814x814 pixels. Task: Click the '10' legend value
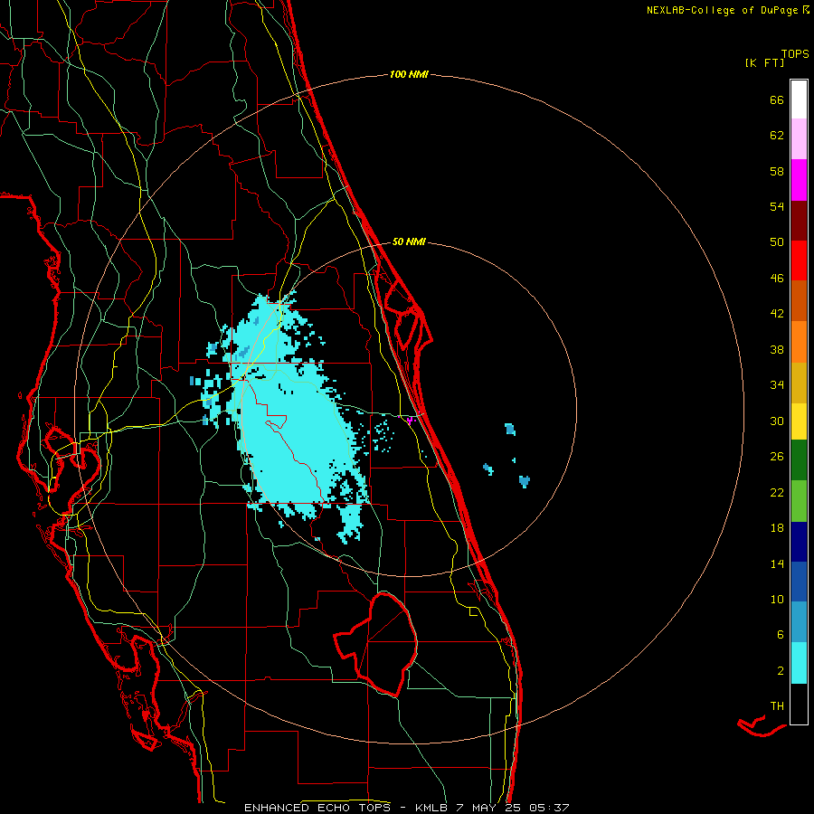click(777, 599)
